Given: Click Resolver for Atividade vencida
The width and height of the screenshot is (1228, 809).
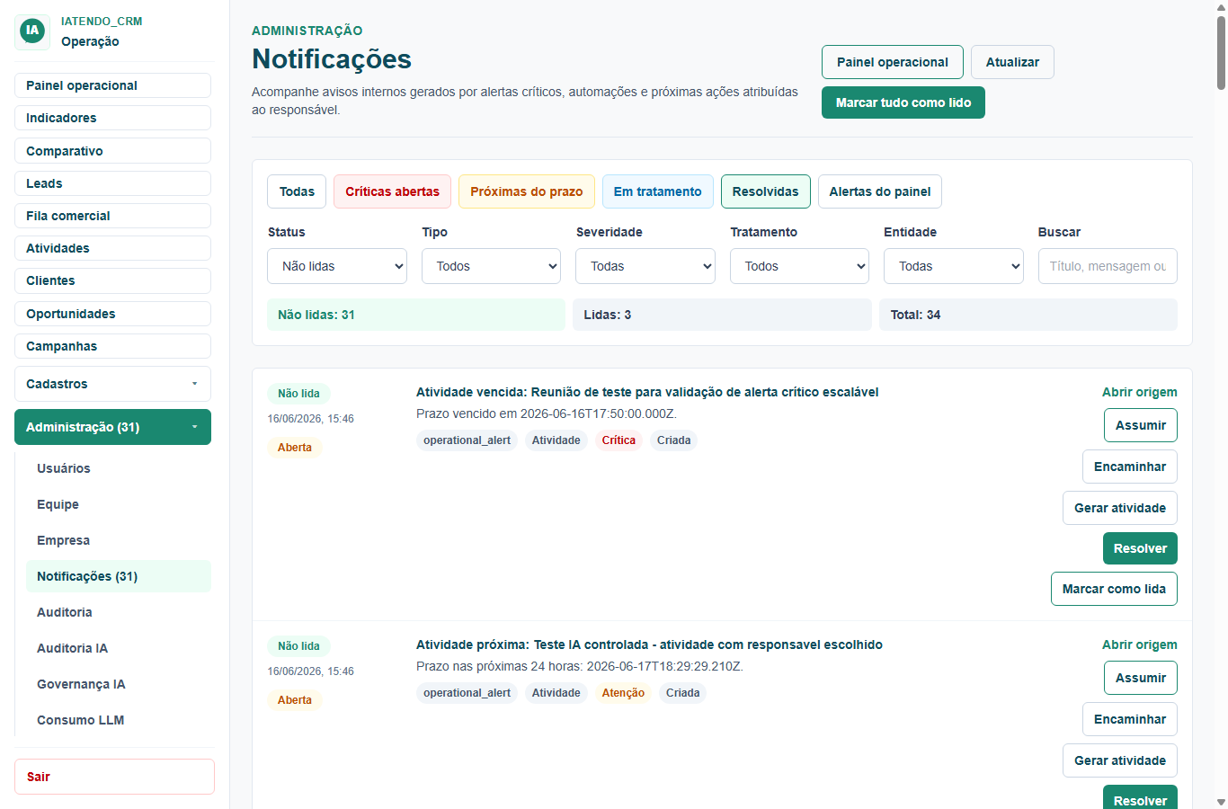Looking at the screenshot, I should (1140, 548).
